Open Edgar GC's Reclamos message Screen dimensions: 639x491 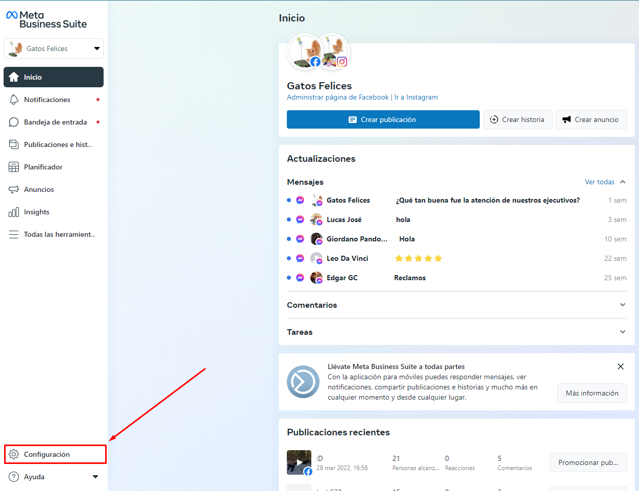click(457, 278)
